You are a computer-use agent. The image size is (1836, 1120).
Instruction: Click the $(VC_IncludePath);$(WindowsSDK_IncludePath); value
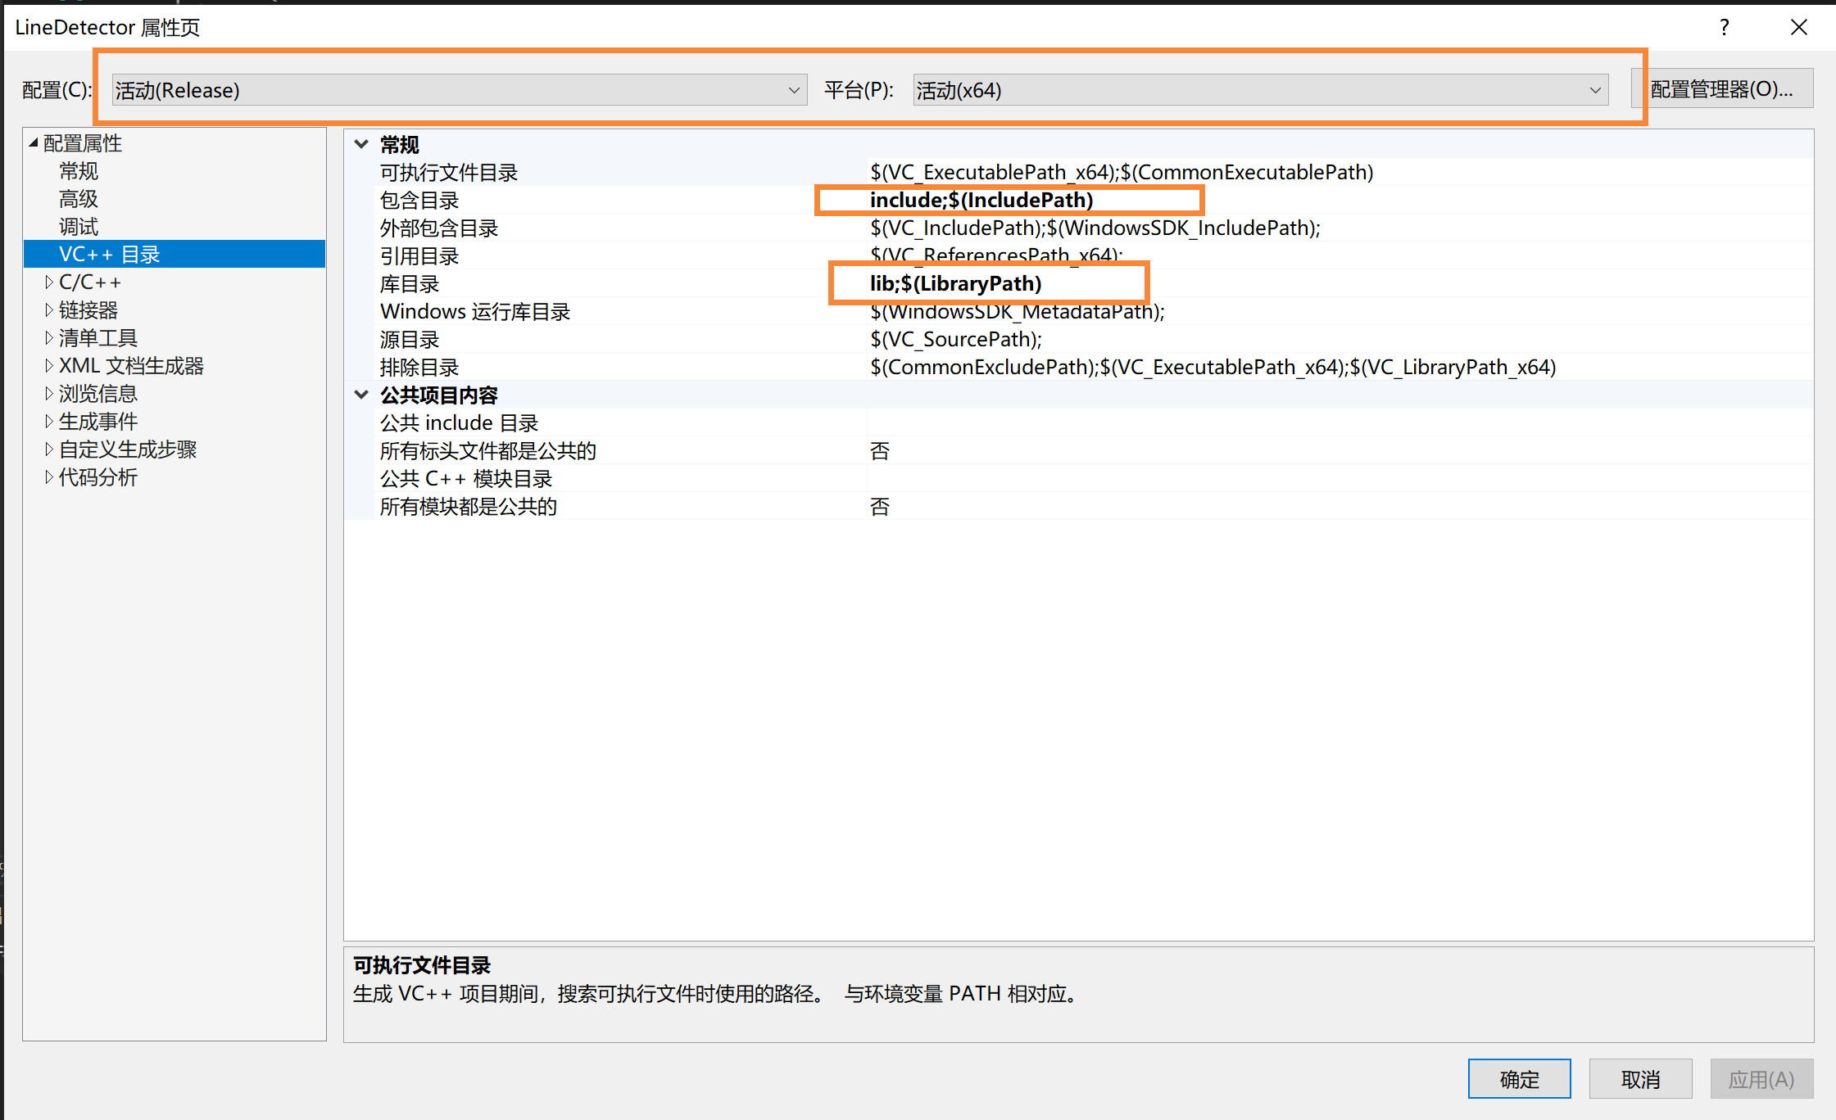tap(1095, 228)
